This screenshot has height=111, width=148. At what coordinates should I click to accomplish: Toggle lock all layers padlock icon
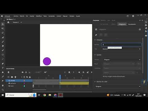point(30,77)
